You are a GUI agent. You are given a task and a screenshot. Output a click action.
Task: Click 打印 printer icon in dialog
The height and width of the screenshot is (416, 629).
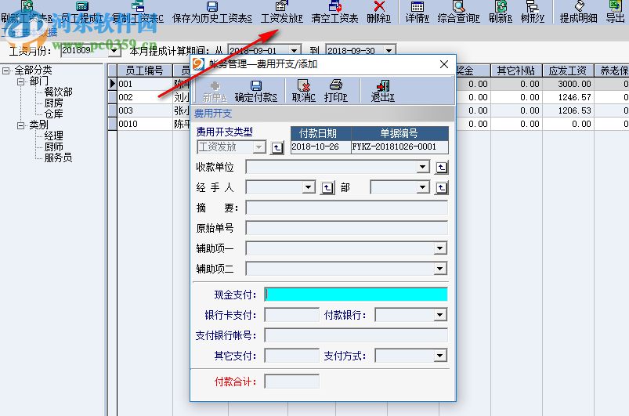pyautogui.click(x=336, y=85)
